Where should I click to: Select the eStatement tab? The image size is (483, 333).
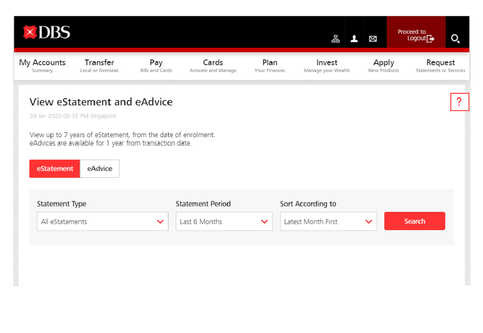click(x=55, y=169)
